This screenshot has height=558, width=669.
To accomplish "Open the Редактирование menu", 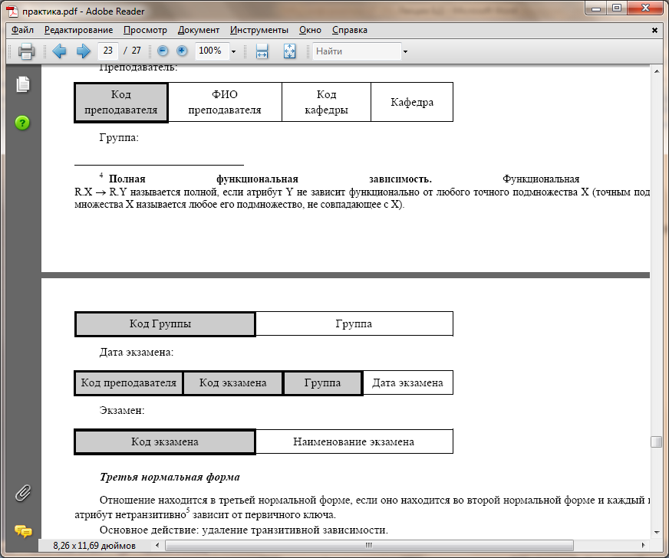I will pos(78,30).
